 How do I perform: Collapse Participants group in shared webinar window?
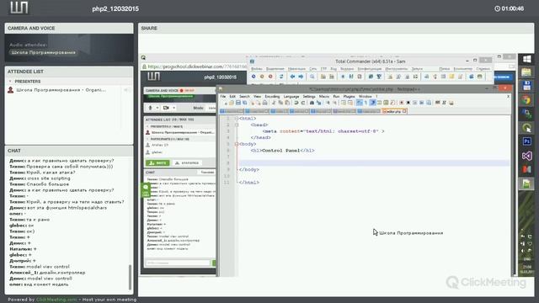pyautogui.click(x=148, y=139)
